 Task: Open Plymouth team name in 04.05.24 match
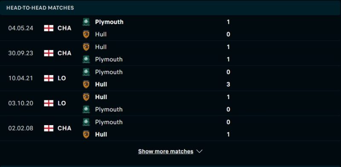click(x=109, y=22)
